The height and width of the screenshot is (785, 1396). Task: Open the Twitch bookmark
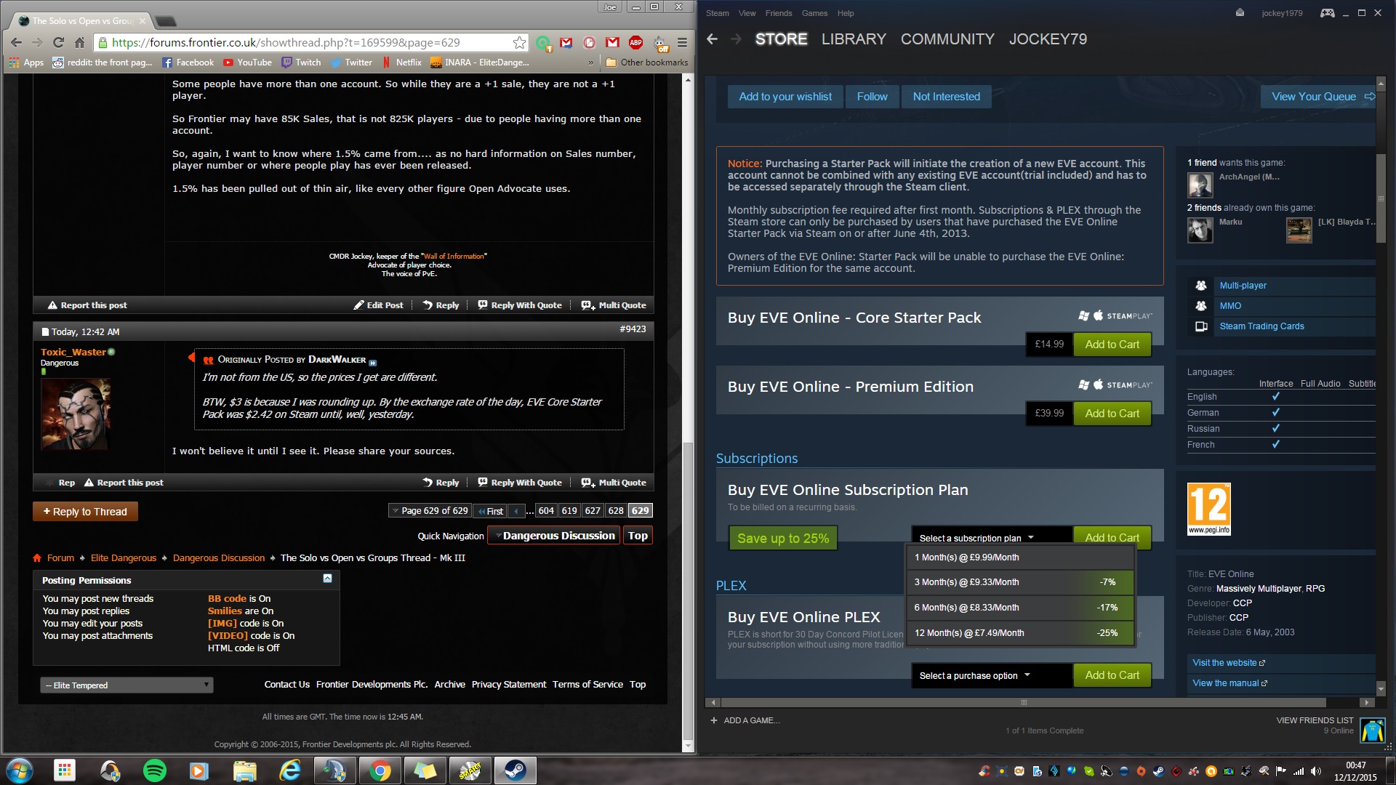click(301, 63)
